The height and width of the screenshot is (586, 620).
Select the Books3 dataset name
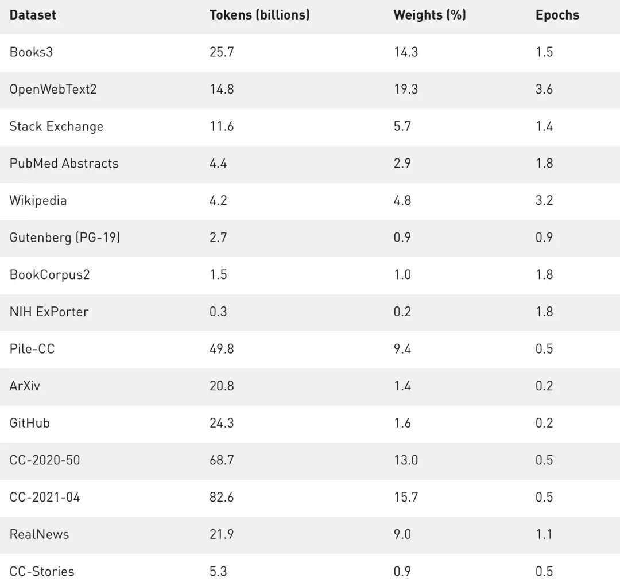click(31, 52)
